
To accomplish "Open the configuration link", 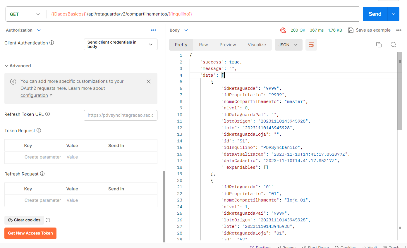I will (34, 95).
